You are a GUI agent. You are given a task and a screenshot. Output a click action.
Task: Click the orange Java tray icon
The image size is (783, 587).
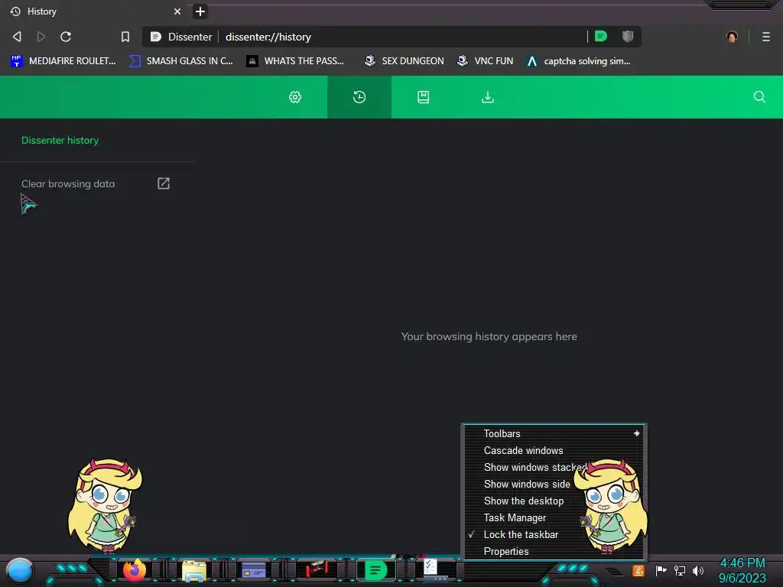[x=638, y=570]
